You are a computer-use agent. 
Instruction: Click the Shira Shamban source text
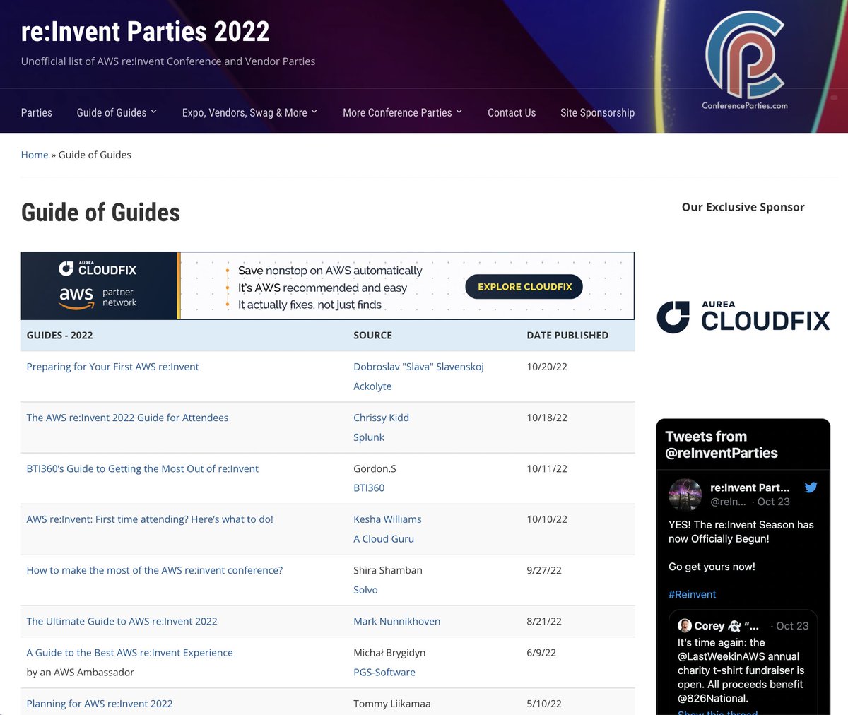click(x=388, y=570)
